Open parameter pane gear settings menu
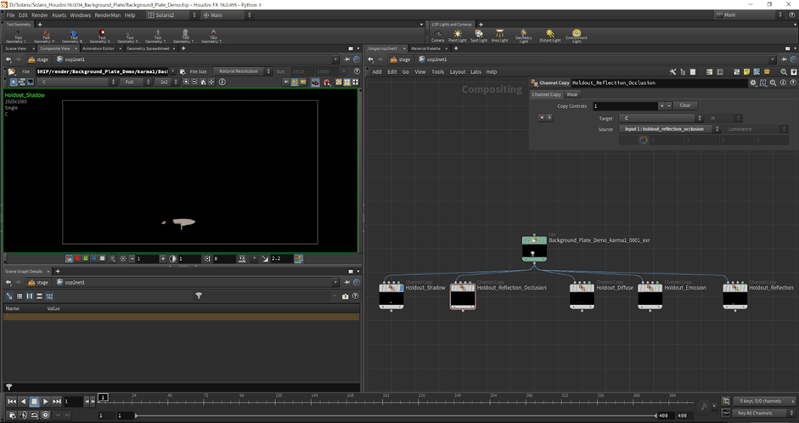The height and width of the screenshot is (423, 799). click(753, 82)
